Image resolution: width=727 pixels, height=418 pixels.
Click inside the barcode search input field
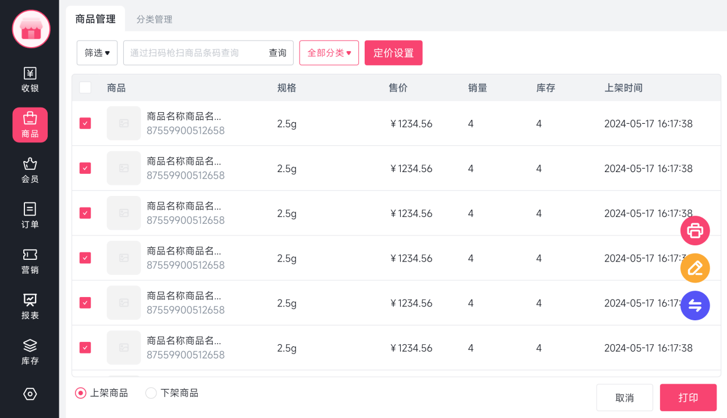tap(192, 52)
